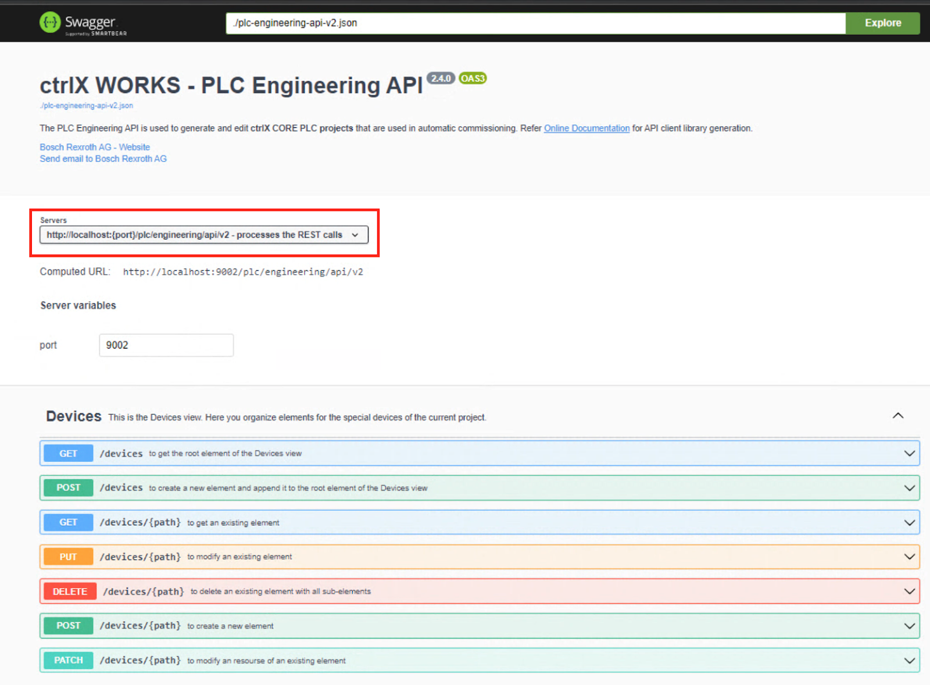Expand GET /devices/{path} chevron
930x685 pixels.
(910, 522)
